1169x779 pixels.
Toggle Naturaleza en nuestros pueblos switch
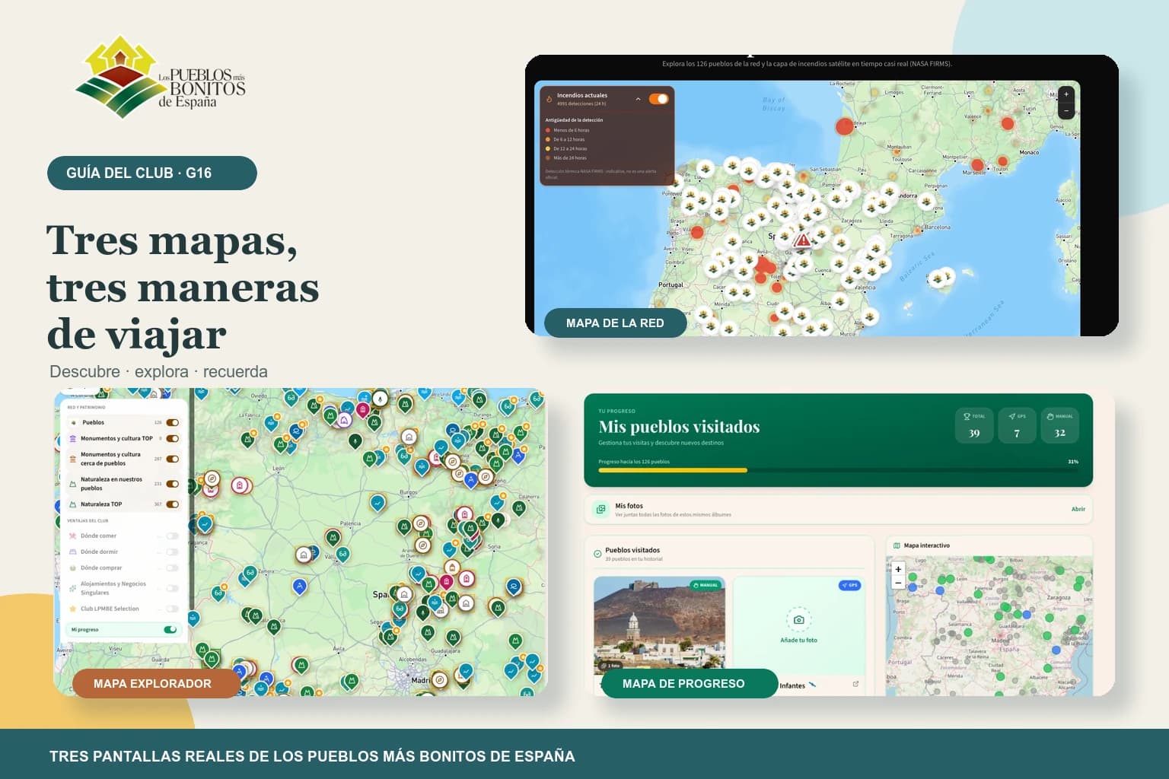tap(173, 484)
